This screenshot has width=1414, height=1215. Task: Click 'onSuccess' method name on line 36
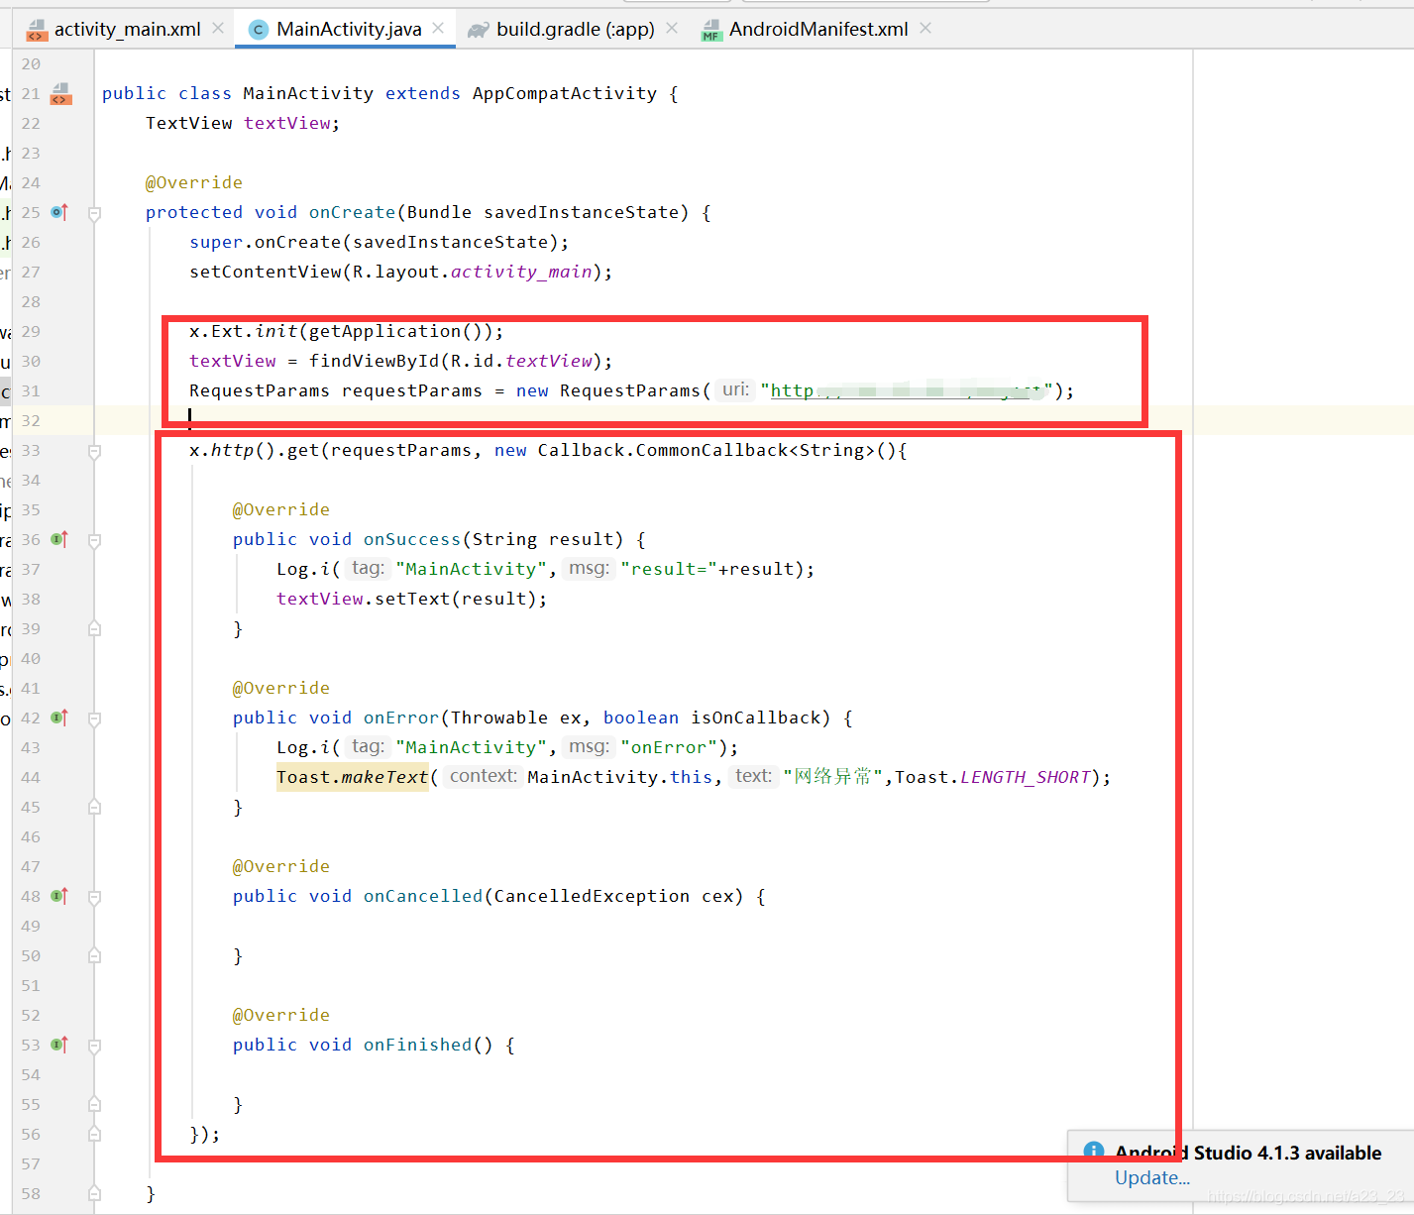tap(412, 539)
